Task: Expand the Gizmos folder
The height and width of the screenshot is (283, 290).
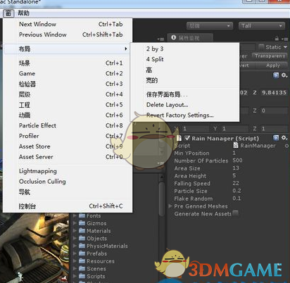Action: (x=75, y=223)
